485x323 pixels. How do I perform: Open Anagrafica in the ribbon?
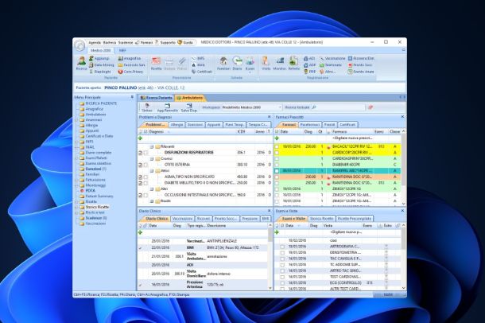point(130,58)
